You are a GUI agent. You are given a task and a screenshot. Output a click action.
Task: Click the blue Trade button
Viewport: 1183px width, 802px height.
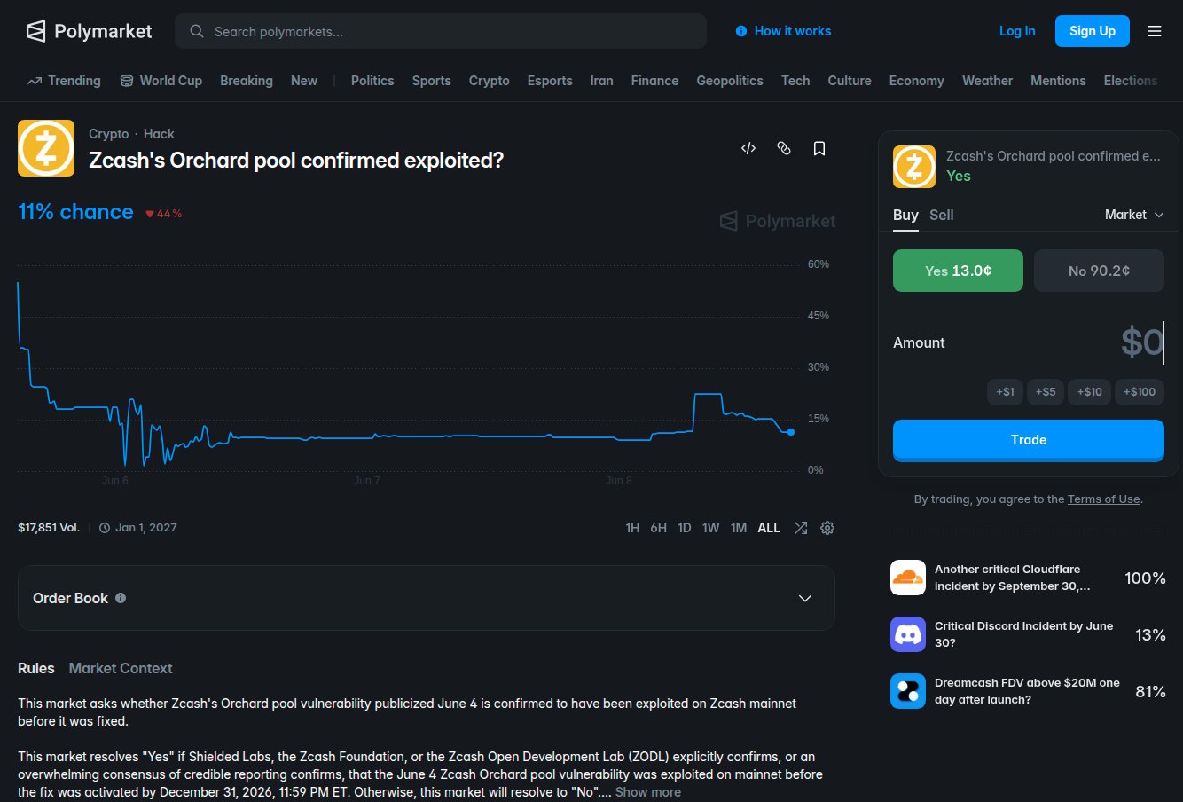tap(1029, 440)
